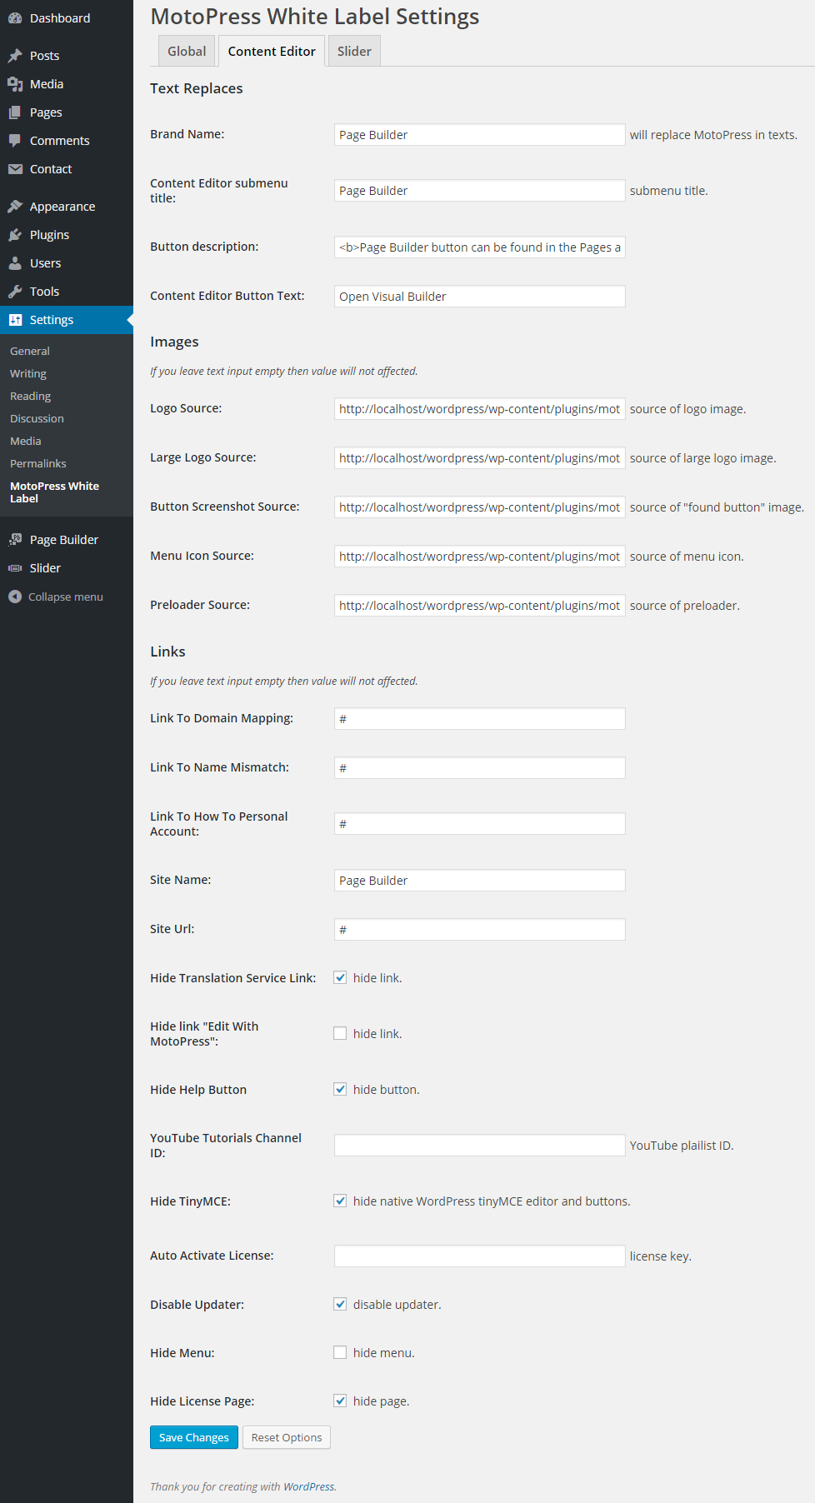Click the Button Screenshot Source field

(480, 507)
